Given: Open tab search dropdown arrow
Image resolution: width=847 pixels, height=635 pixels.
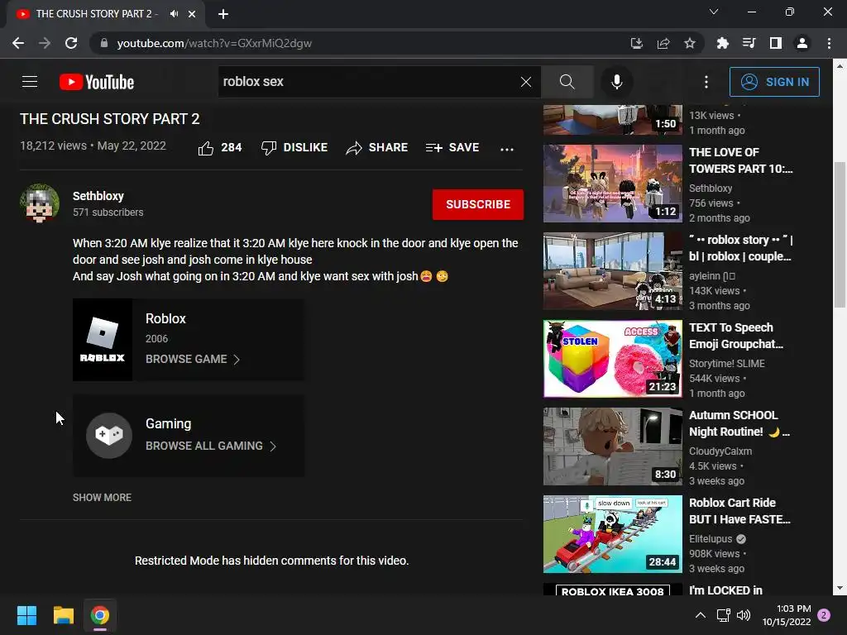Looking at the screenshot, I should click(x=714, y=12).
